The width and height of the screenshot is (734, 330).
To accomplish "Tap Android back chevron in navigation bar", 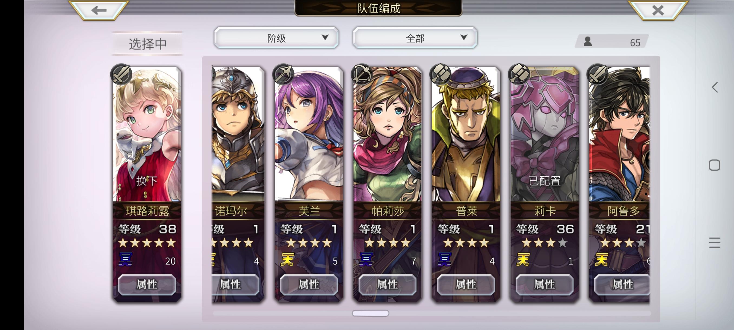I will 715,87.
